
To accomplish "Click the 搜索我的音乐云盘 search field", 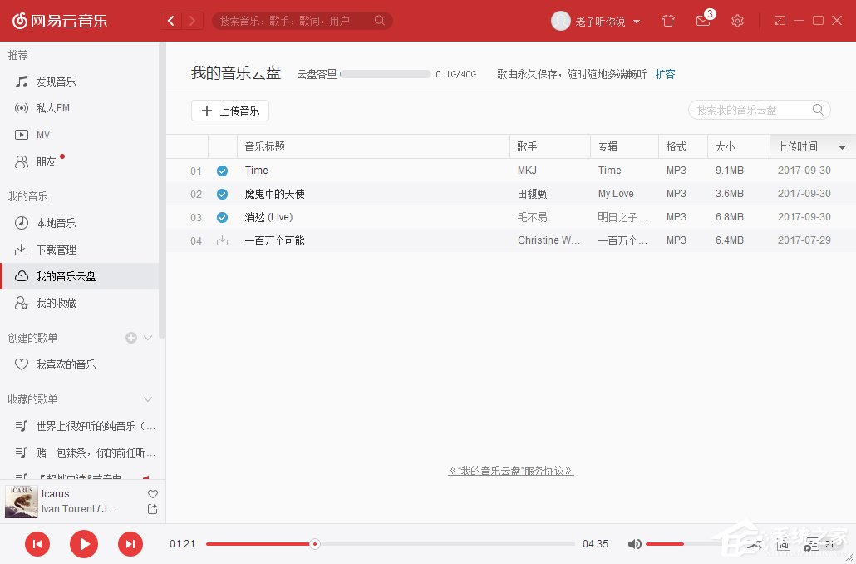I will point(752,109).
